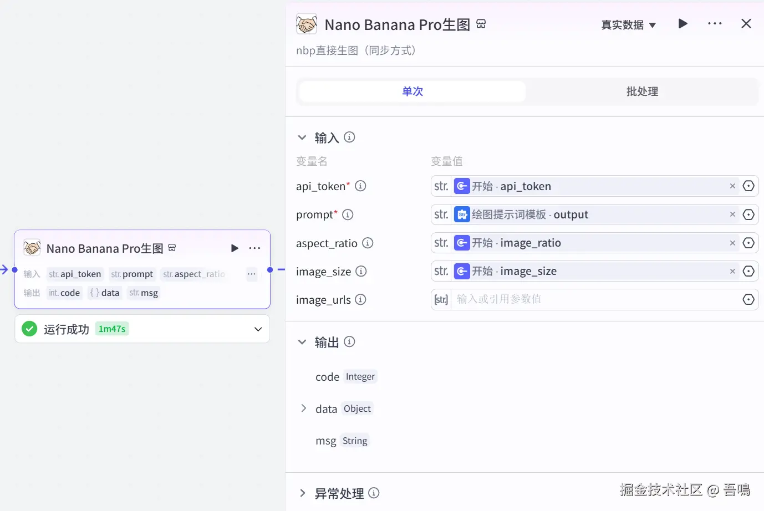Screen dimensions: 764x511
Task: Show info for image_size variable
Action: point(361,271)
